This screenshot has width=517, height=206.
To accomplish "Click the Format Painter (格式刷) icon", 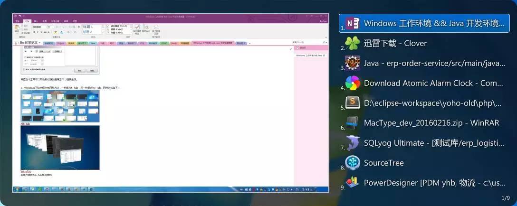I will tap(26, 33).
